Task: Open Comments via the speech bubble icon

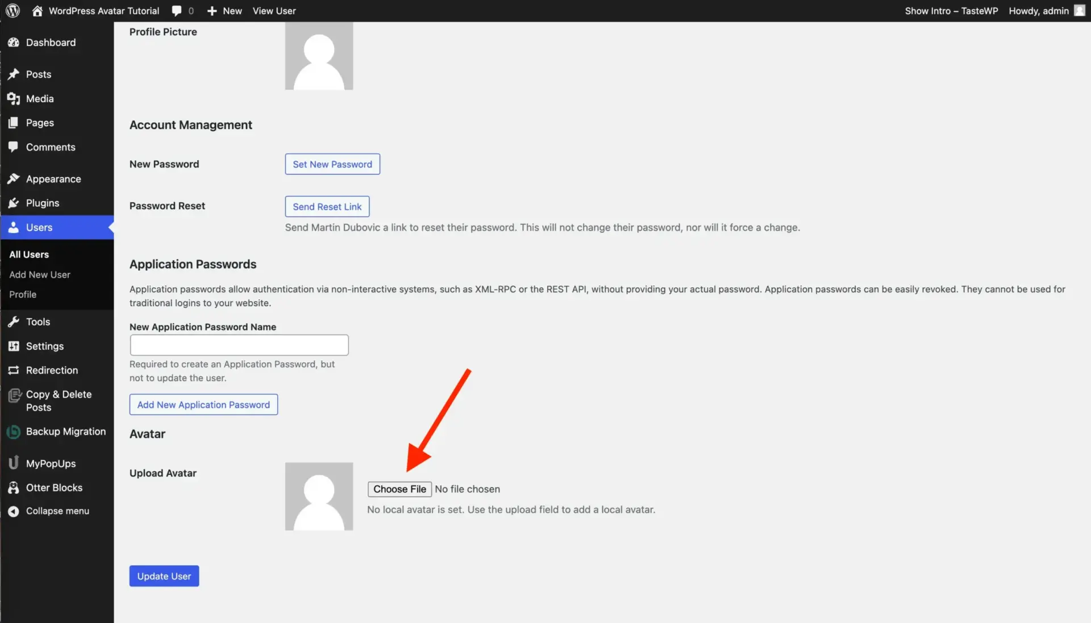Action: [x=14, y=147]
